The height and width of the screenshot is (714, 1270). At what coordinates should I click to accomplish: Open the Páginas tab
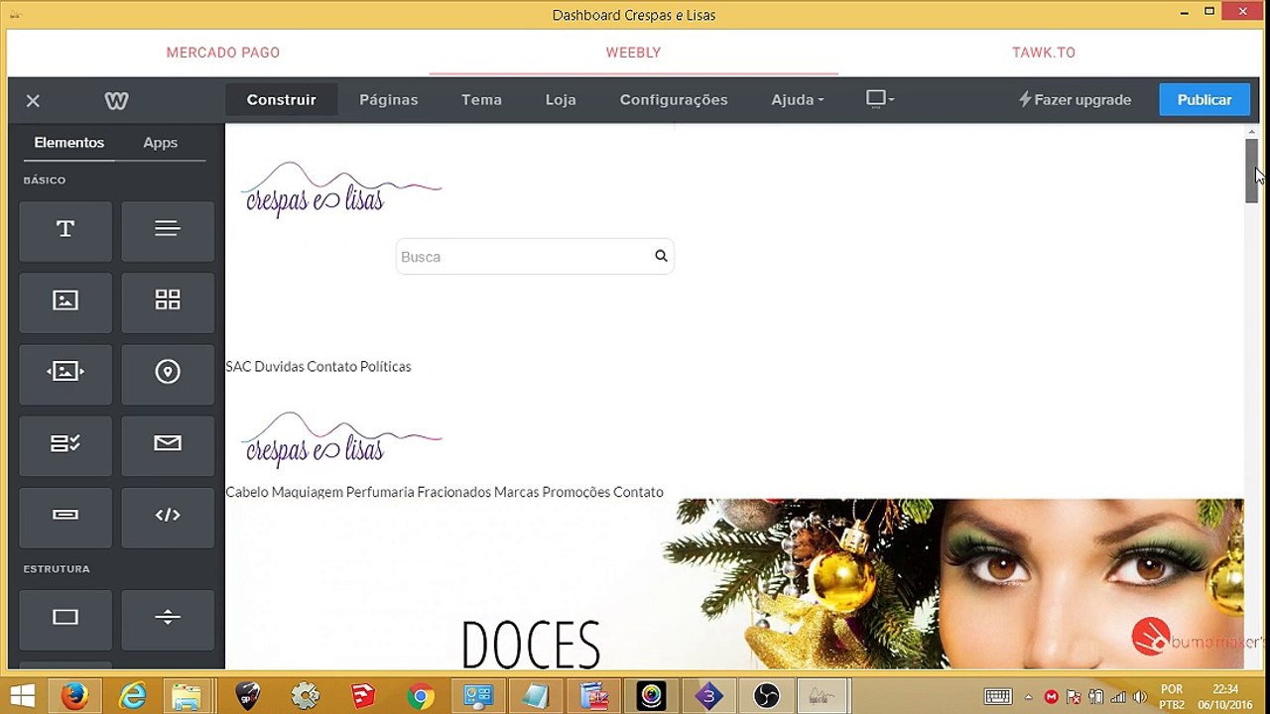pyautogui.click(x=389, y=100)
